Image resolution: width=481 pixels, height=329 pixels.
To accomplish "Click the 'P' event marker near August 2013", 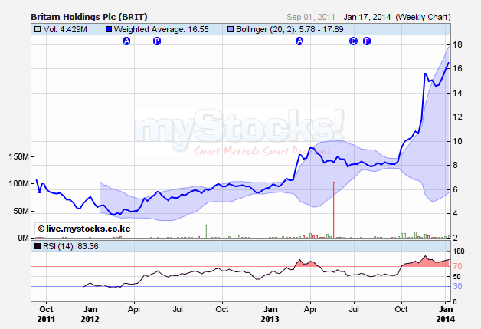I will point(366,41).
